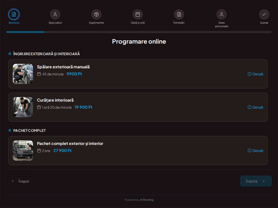
Task: Click the Îngrijire exterioară și interioară heading
Action: 46,54
